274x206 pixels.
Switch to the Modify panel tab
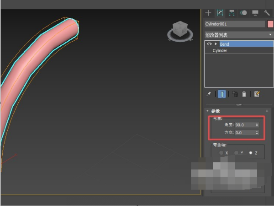tap(220, 13)
